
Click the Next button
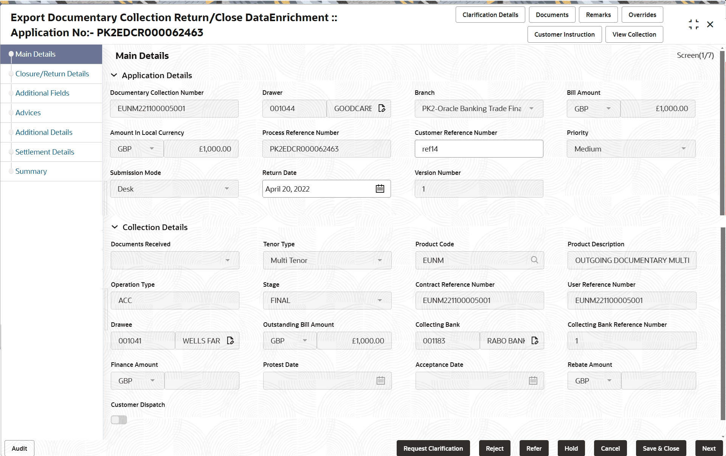pos(708,448)
